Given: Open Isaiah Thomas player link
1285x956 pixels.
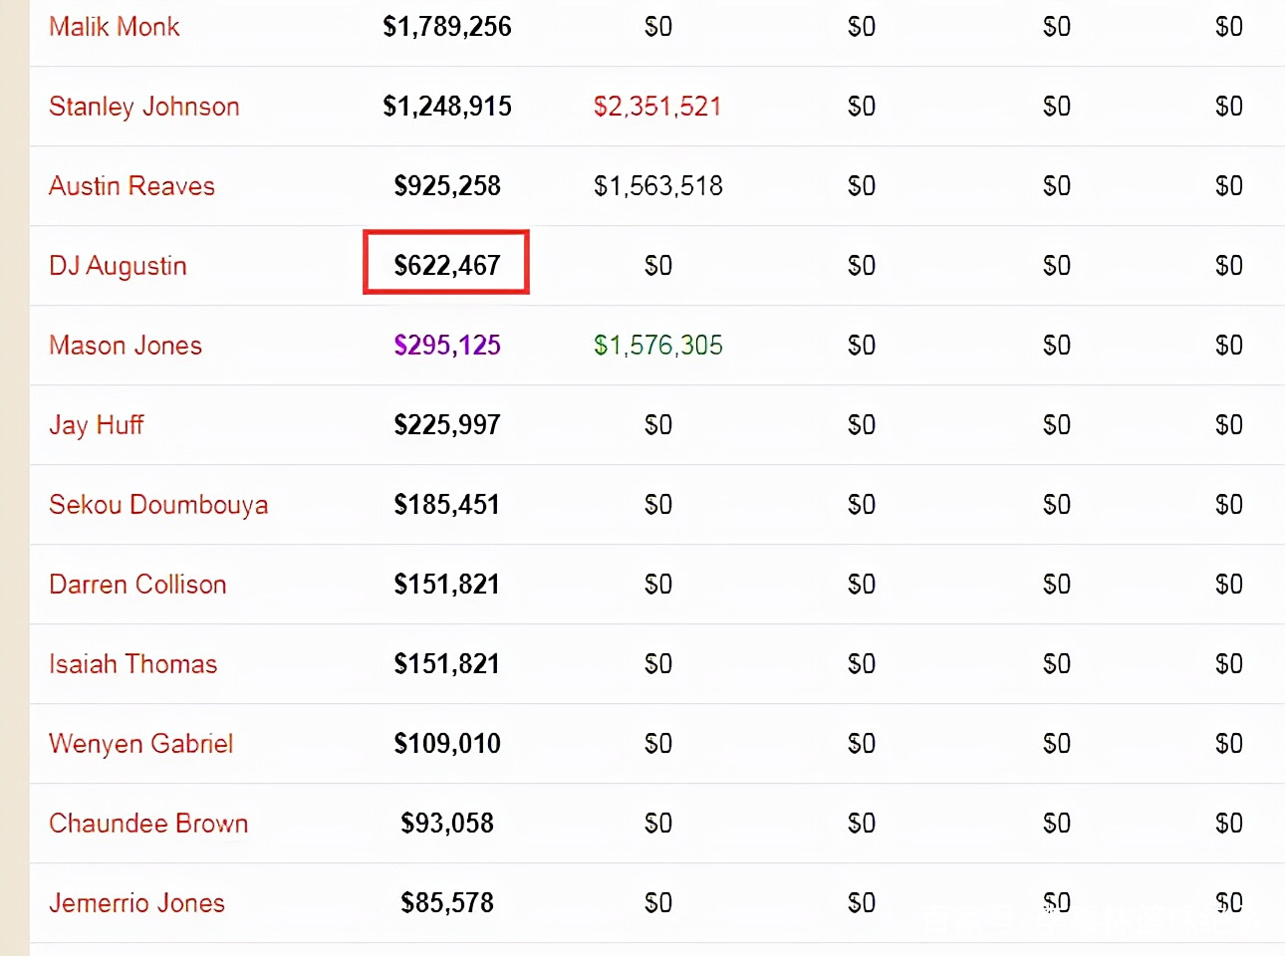Looking at the screenshot, I should click(132, 664).
